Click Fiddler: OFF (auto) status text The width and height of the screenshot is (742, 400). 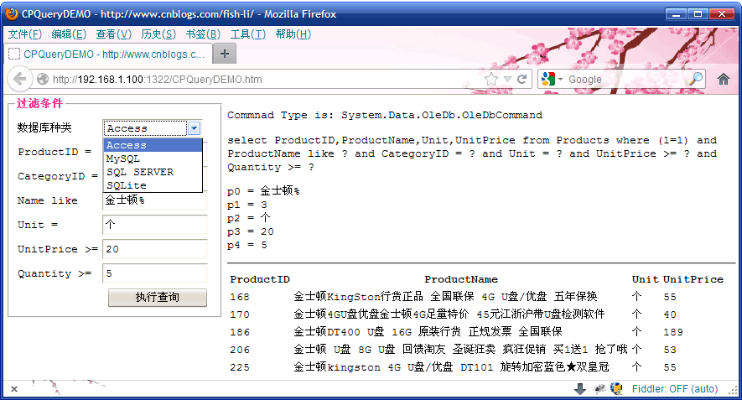click(673, 389)
